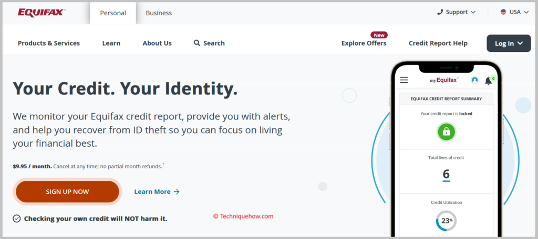
Task: Open the Learn menu
Action: [111, 43]
